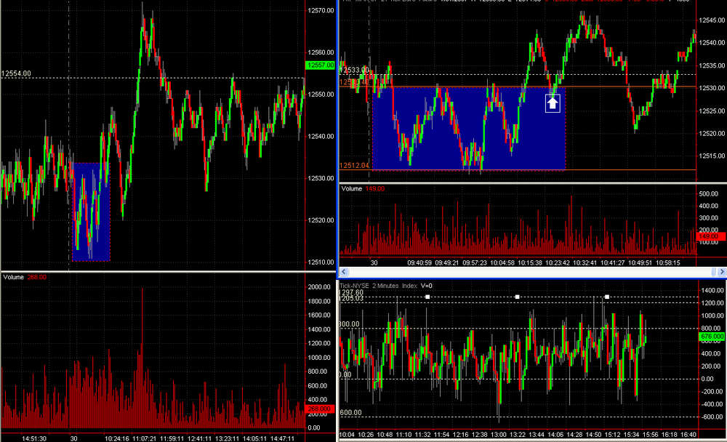
Task: Select the 12554.00 horizontal line label
Action: [x=16, y=73]
